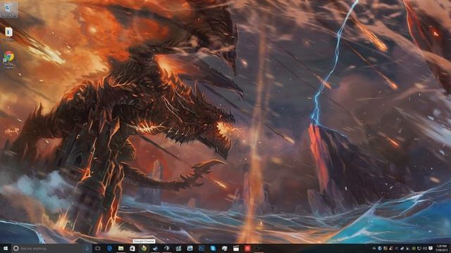The height and width of the screenshot is (253, 451).
Task: Show hidden system tray icons
Action: click(x=374, y=248)
